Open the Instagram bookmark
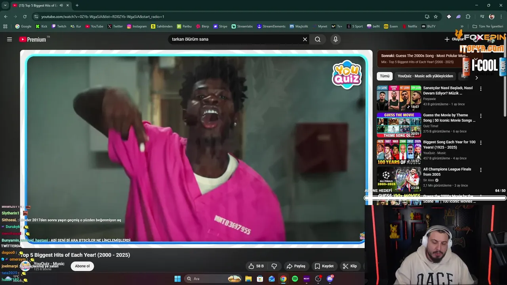Screen dimensions: 507x285 point(137,27)
